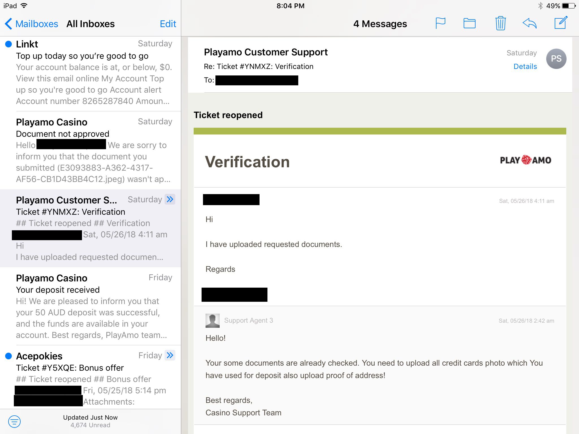Expand the Playamo Customer Support thread

pos(170,199)
